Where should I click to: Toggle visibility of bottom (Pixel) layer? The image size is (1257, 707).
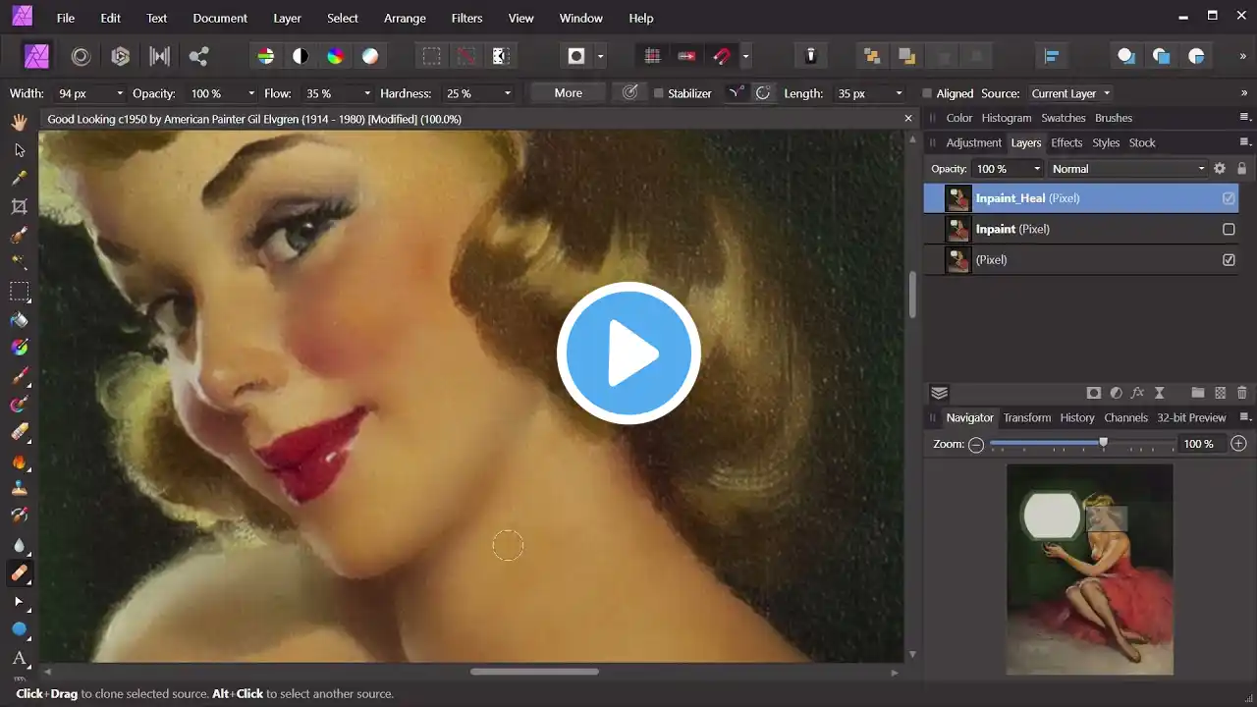(1229, 260)
